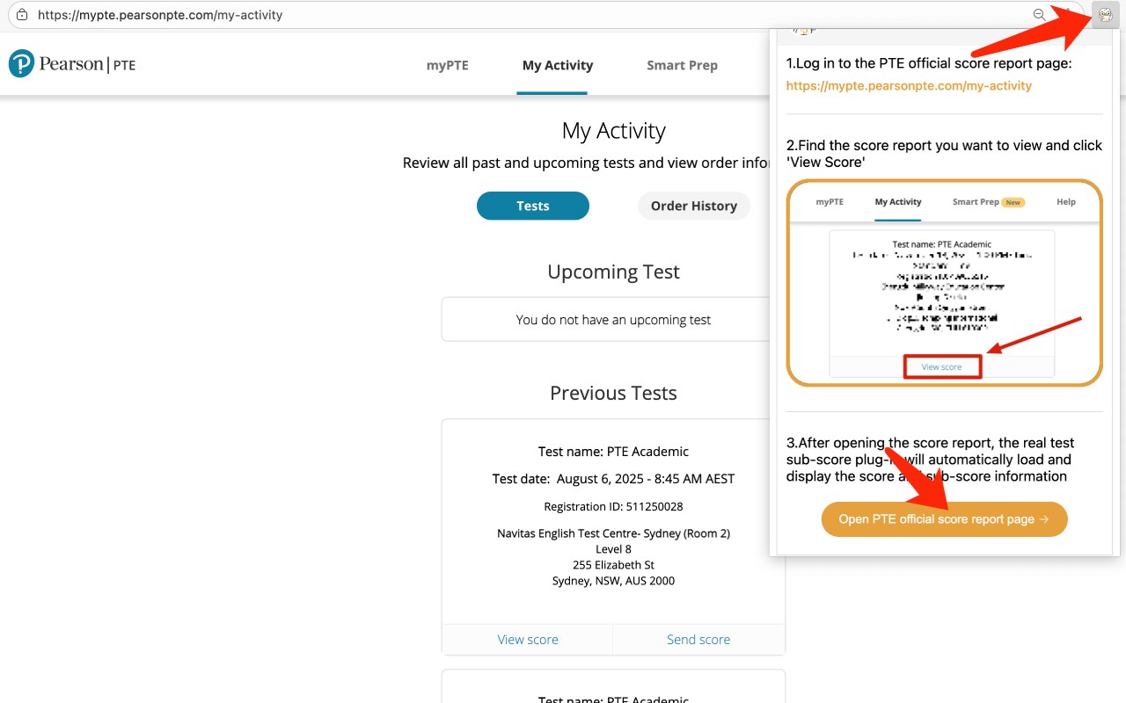The image size is (1126, 703).
Task: Click Registration ID: 511250028 text
Action: pos(613,507)
